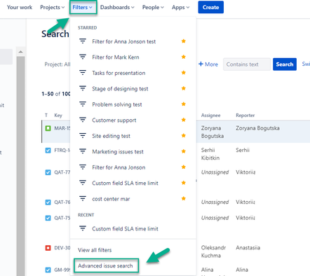
Task: Click filter icon beside Tasks for presentation
Action: pyautogui.click(x=83, y=73)
